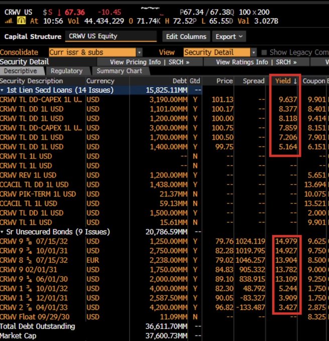Click the yellow gauge icon near At
This screenshot has height=341, width=329.
(22, 21)
